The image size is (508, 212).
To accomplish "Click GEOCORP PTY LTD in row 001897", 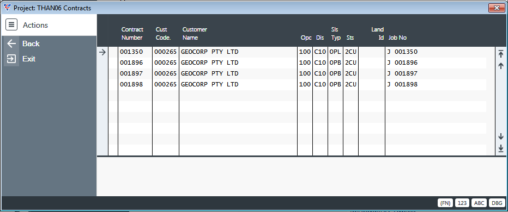I will pos(210,74).
